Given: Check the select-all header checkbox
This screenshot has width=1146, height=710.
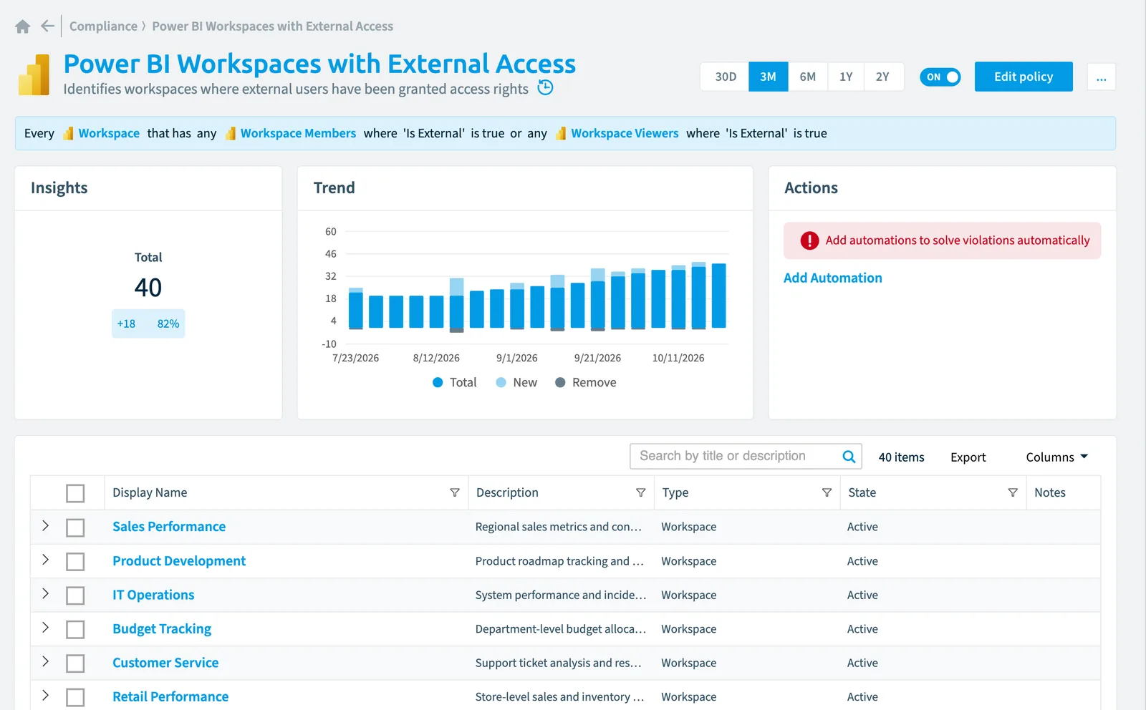Looking at the screenshot, I should pyautogui.click(x=75, y=493).
